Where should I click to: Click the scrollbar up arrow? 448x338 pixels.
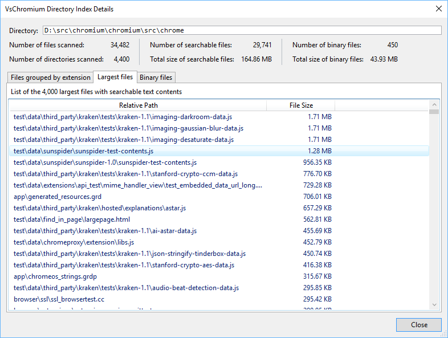[x=434, y=104]
